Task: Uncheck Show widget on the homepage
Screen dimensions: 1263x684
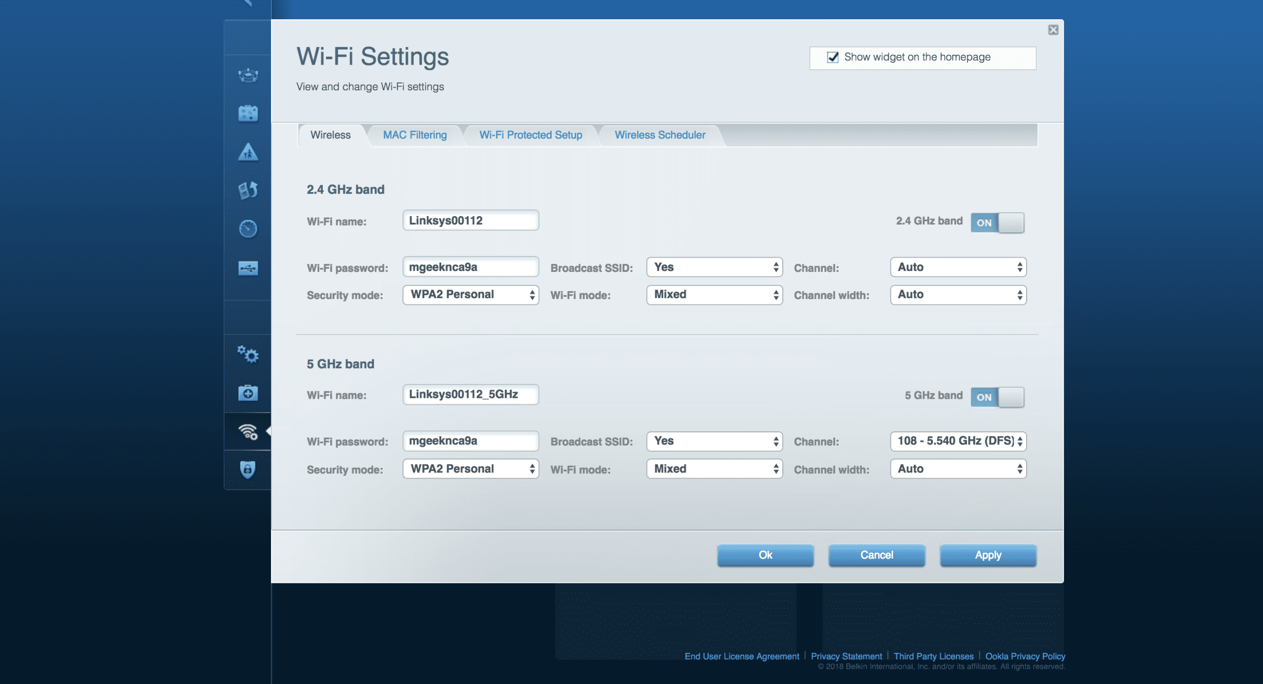Action: pyautogui.click(x=833, y=57)
